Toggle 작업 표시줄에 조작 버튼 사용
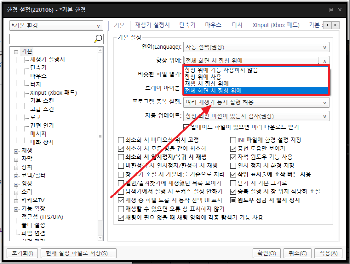350x264 pixels. pyautogui.click(x=233, y=174)
